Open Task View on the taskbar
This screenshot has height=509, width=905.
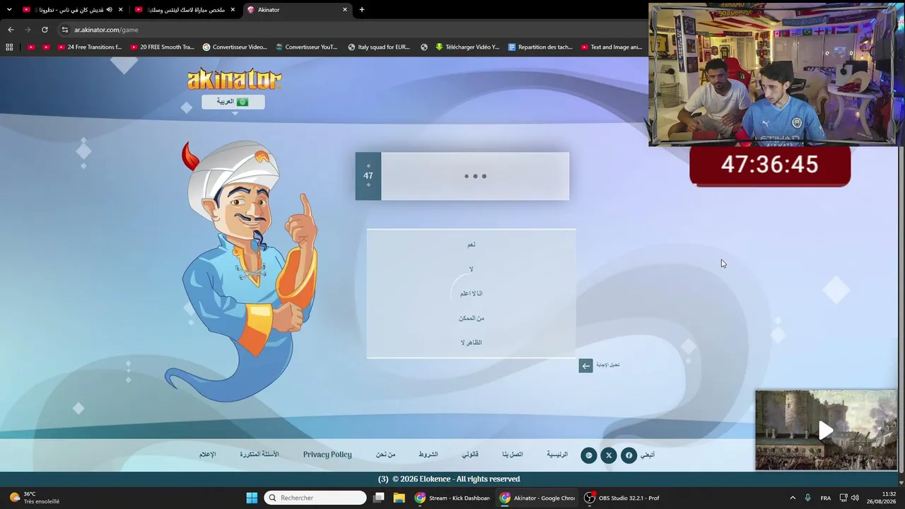pyautogui.click(x=379, y=498)
